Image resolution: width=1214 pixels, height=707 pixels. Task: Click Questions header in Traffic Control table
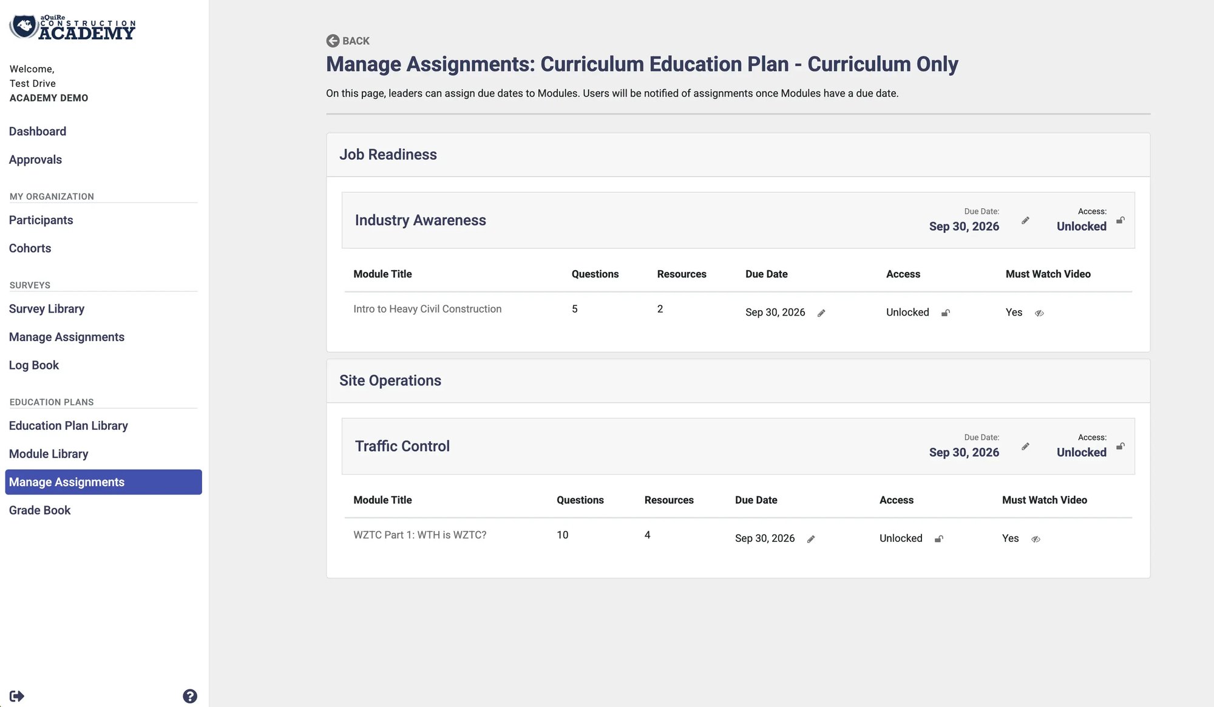point(580,500)
